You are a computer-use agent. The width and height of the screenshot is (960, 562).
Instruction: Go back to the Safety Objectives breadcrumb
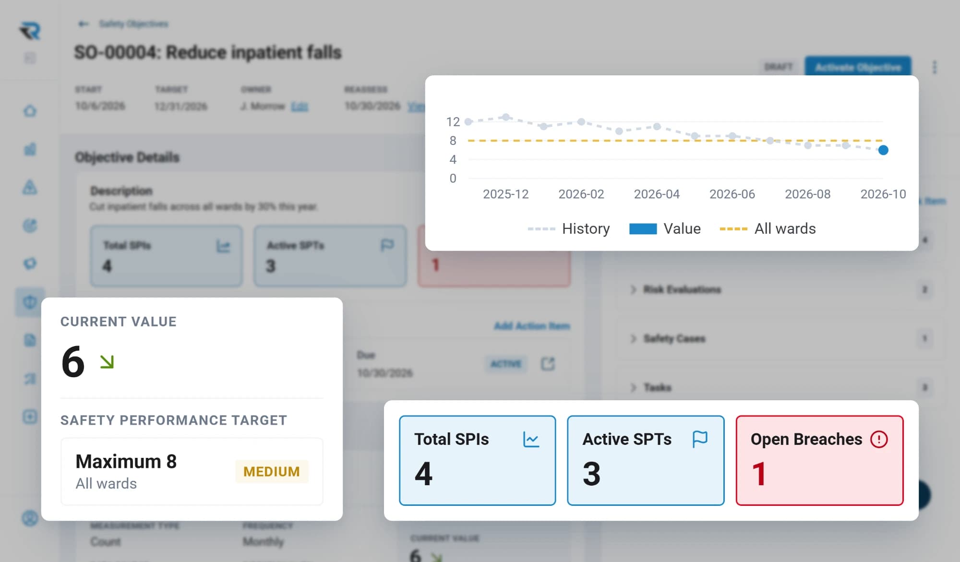coord(133,24)
